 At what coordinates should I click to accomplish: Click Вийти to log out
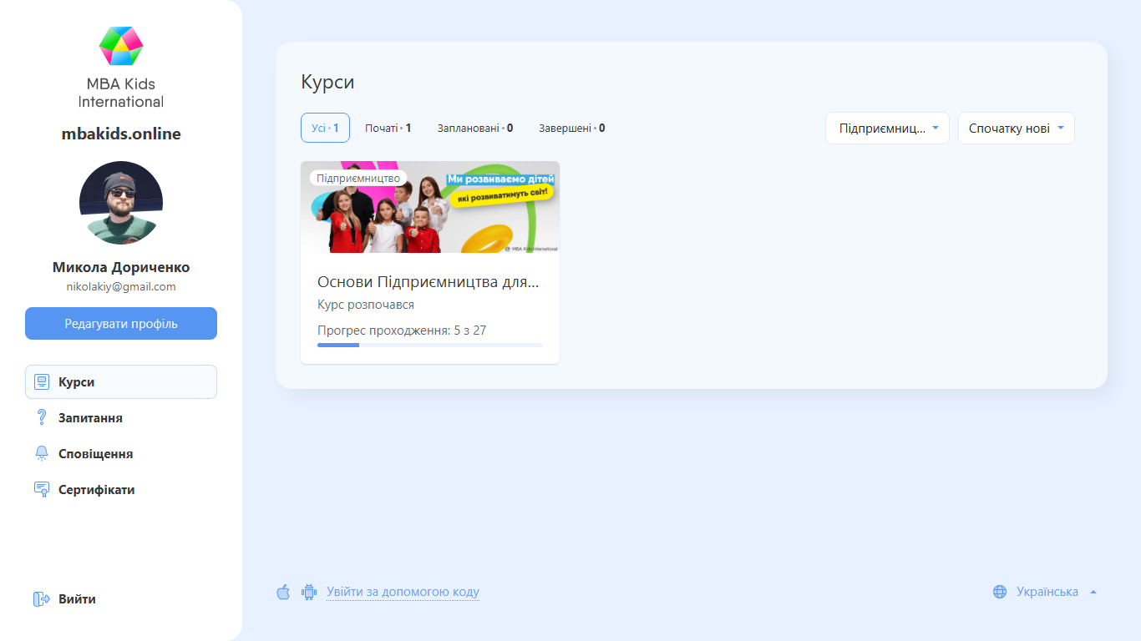click(77, 599)
